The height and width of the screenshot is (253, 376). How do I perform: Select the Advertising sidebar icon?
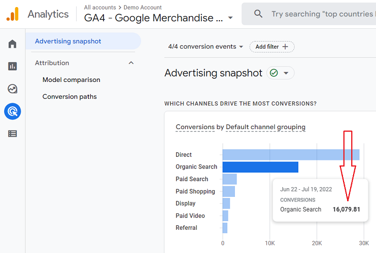(13, 111)
